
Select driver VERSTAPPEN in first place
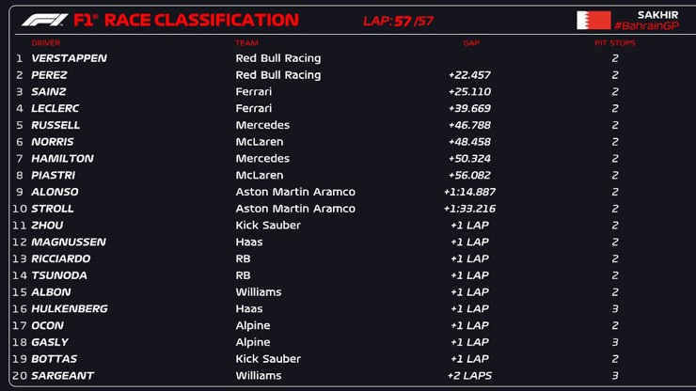pos(69,58)
